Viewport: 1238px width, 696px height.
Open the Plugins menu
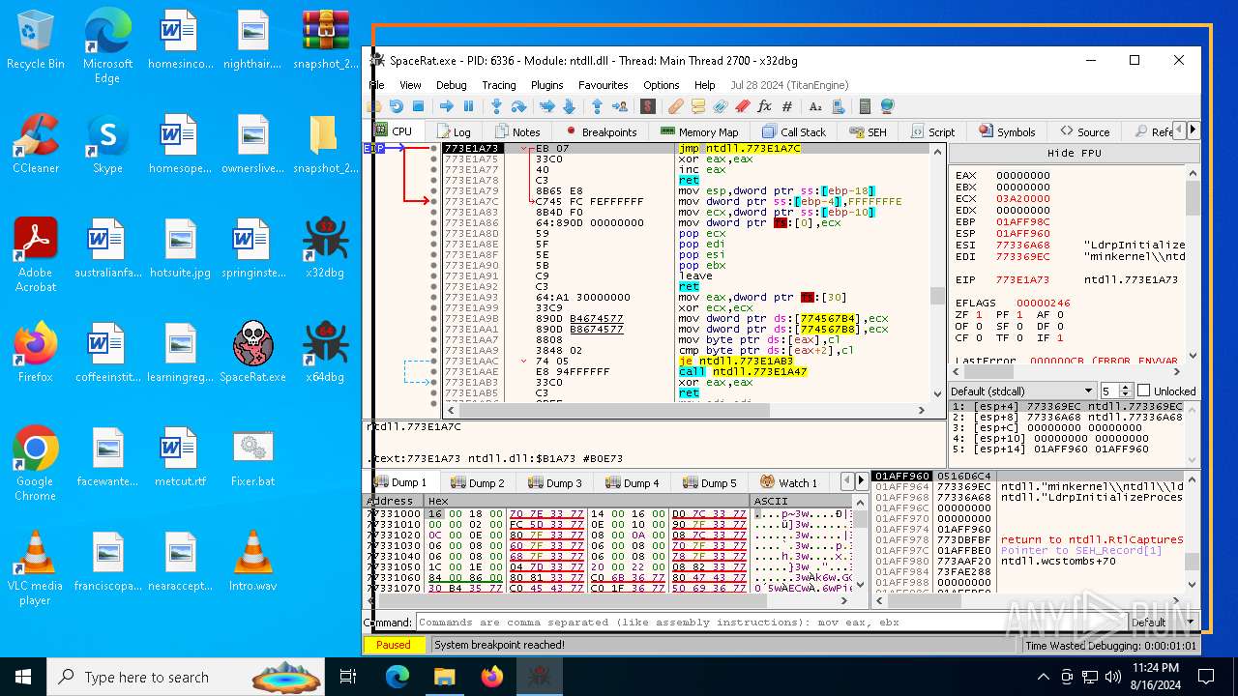(x=547, y=85)
